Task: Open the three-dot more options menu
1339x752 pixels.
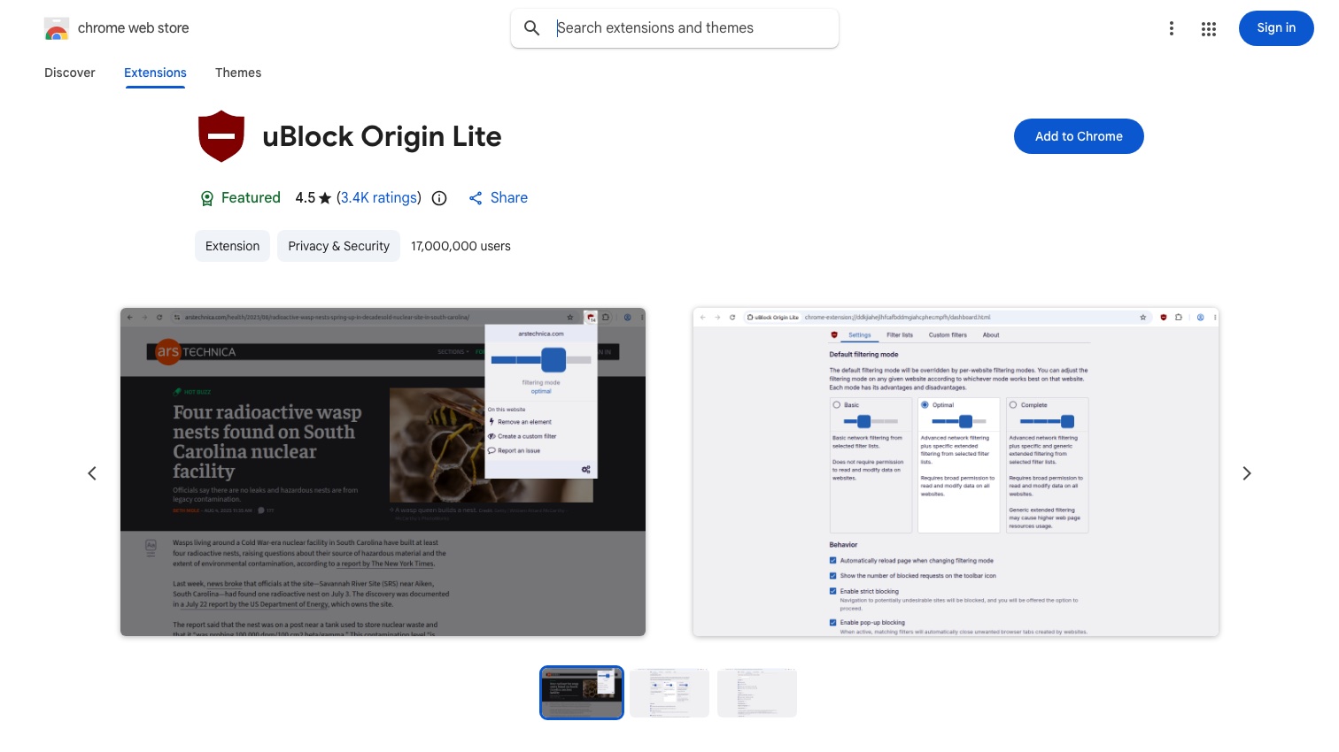Action: point(1172,28)
